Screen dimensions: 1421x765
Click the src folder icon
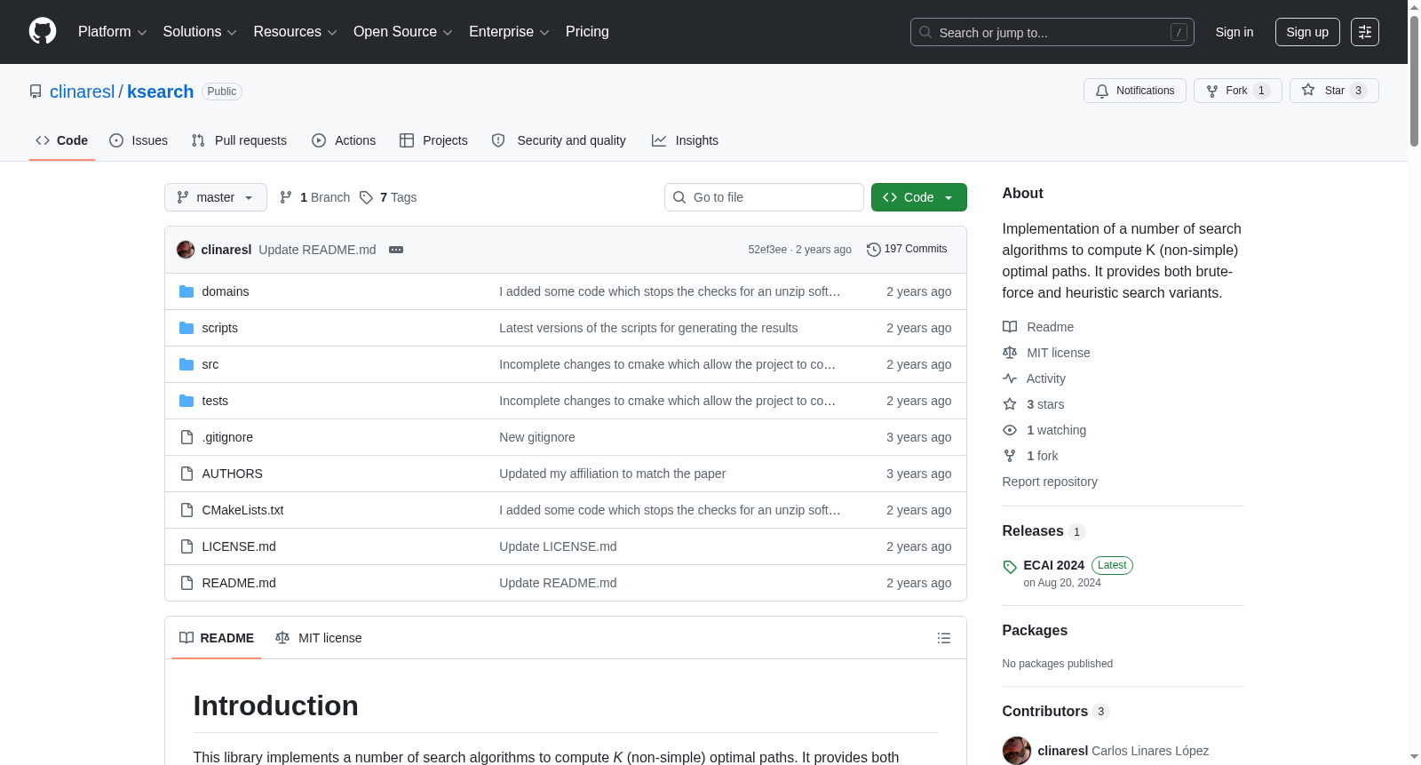187,364
